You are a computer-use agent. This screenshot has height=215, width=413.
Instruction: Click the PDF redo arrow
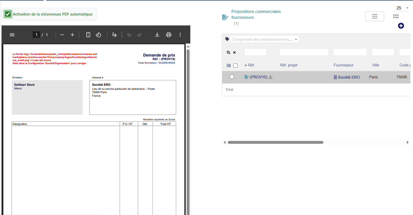pos(139,35)
